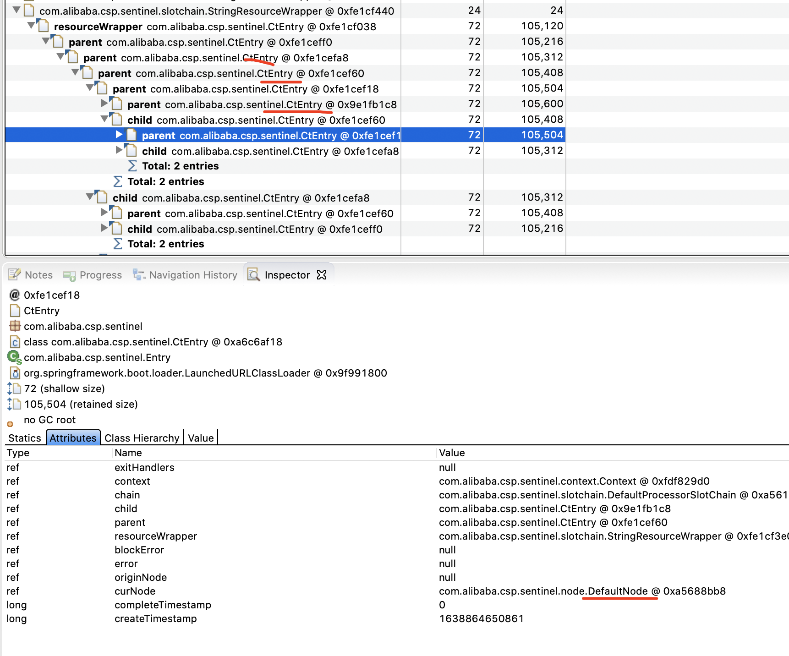This screenshot has width=789, height=656.
Task: Expand the selected parent CtEntry row
Action: pos(119,135)
